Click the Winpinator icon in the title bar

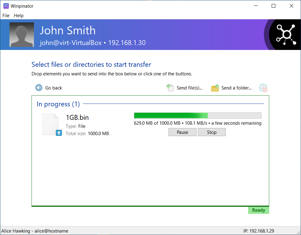pos(6,6)
